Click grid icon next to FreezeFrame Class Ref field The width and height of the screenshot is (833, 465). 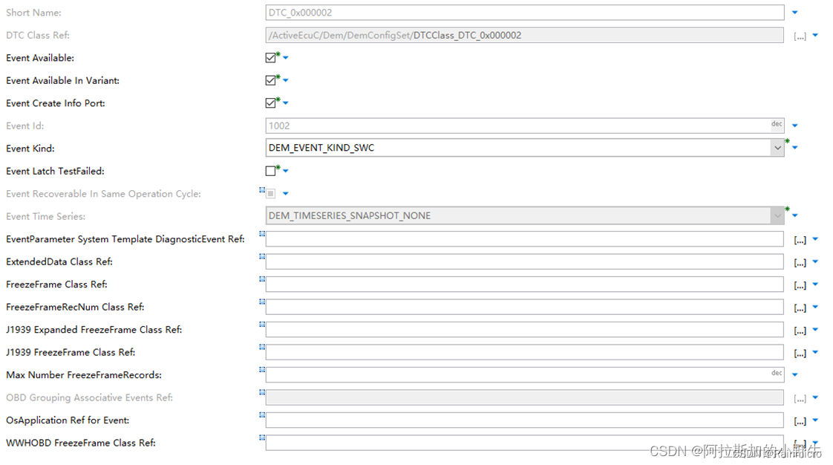261,280
